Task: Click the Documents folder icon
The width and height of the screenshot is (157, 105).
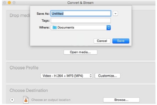Action: point(55,27)
